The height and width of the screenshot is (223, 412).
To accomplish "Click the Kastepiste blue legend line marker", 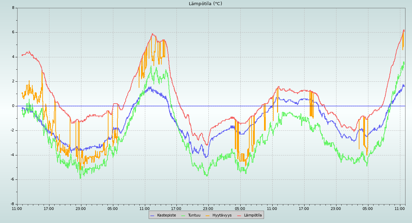I will 152,215.
